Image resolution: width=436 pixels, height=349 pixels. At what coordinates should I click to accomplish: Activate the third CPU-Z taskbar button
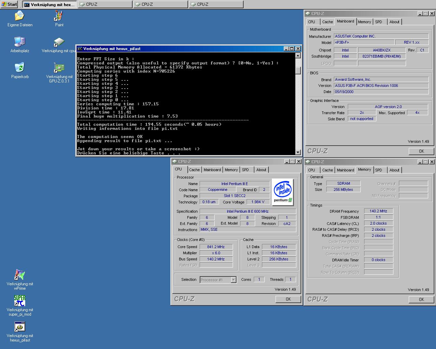(216, 4)
